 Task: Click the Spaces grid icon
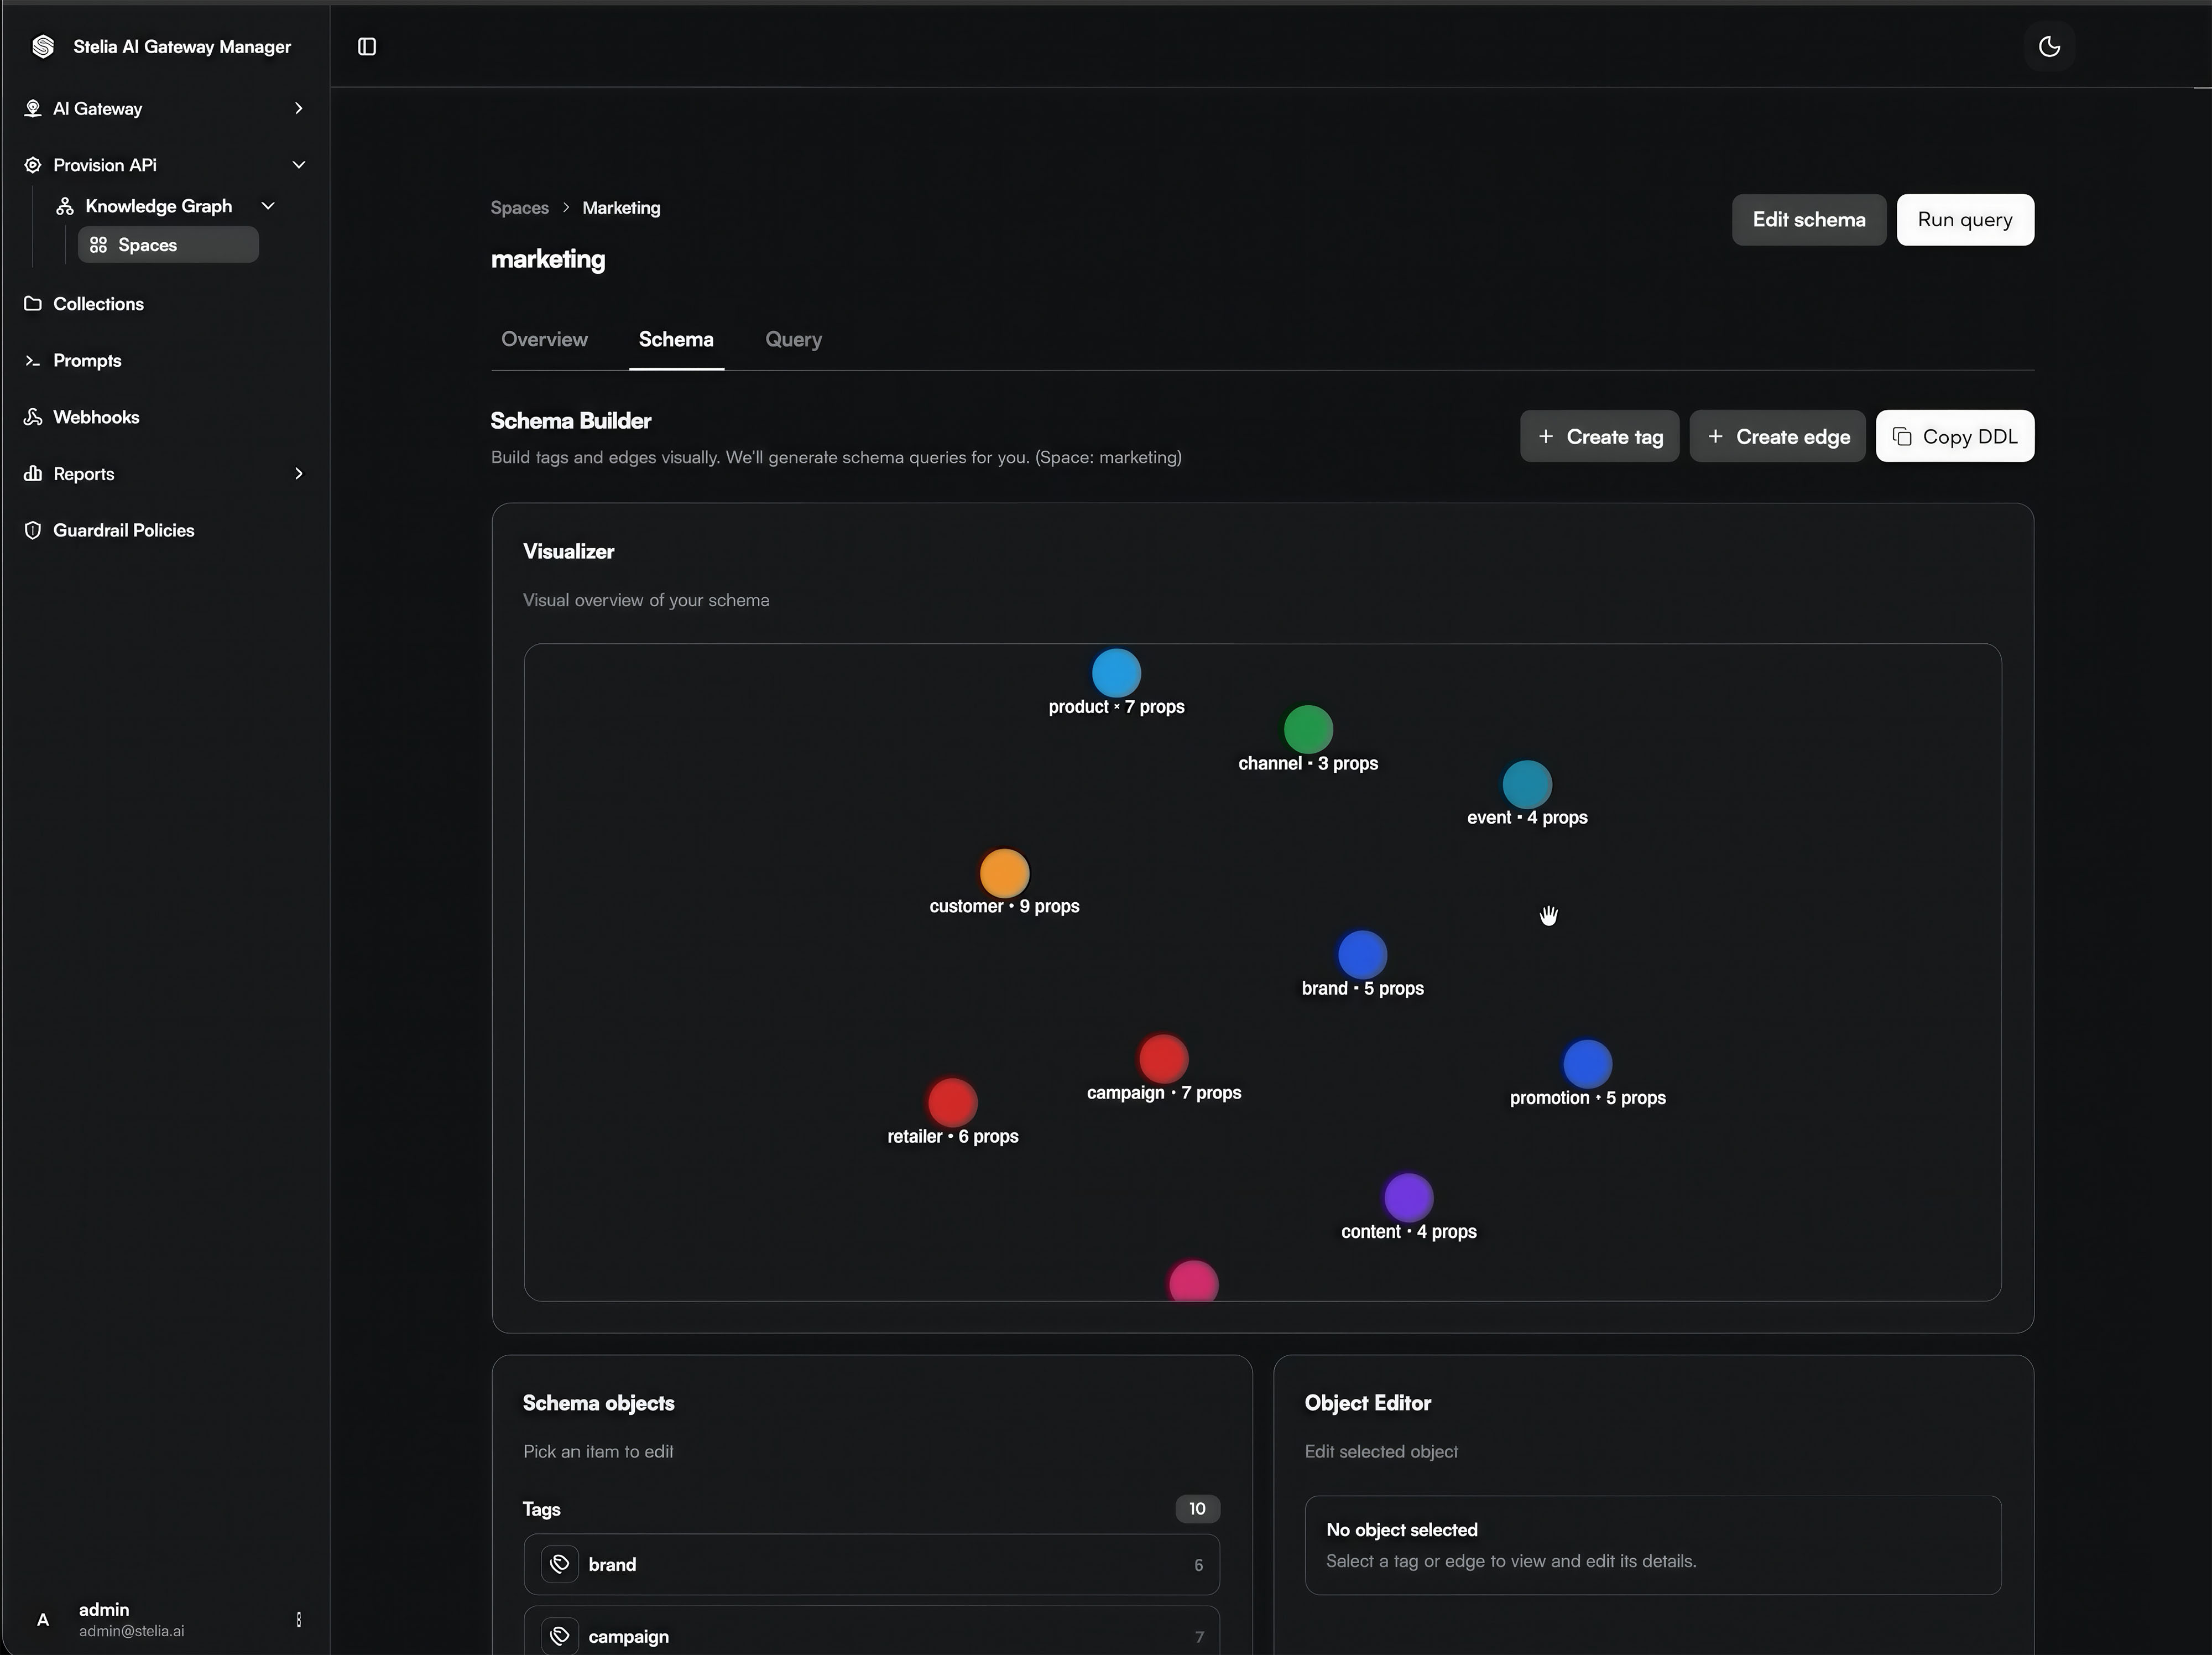click(x=98, y=245)
